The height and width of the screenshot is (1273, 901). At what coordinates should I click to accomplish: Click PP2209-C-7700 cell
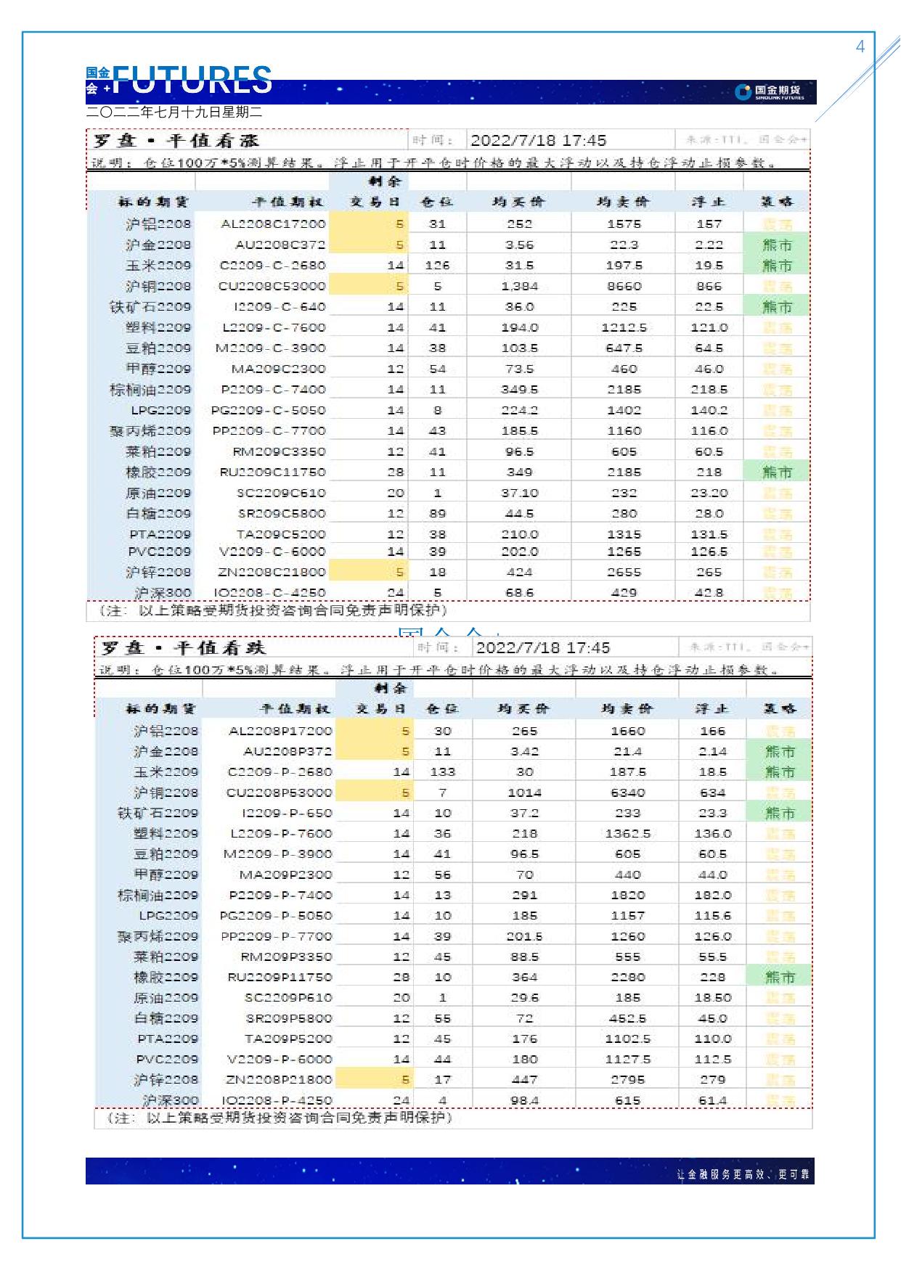269,430
